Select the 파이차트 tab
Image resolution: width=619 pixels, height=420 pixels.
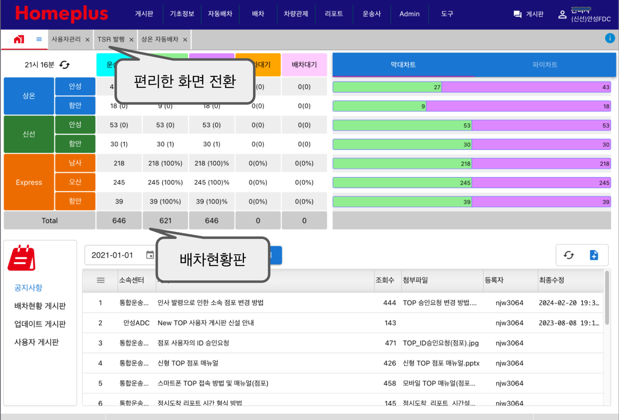click(545, 65)
